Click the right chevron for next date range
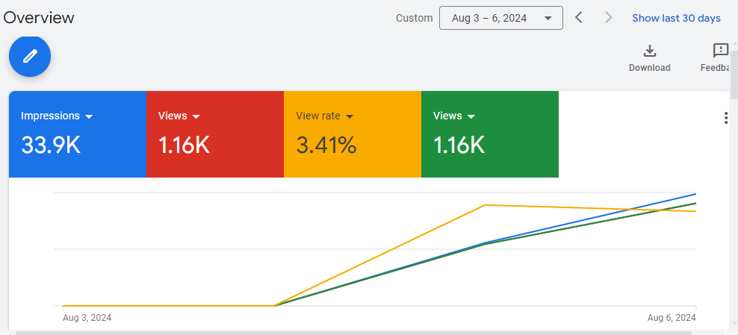The image size is (738, 335). pos(608,18)
